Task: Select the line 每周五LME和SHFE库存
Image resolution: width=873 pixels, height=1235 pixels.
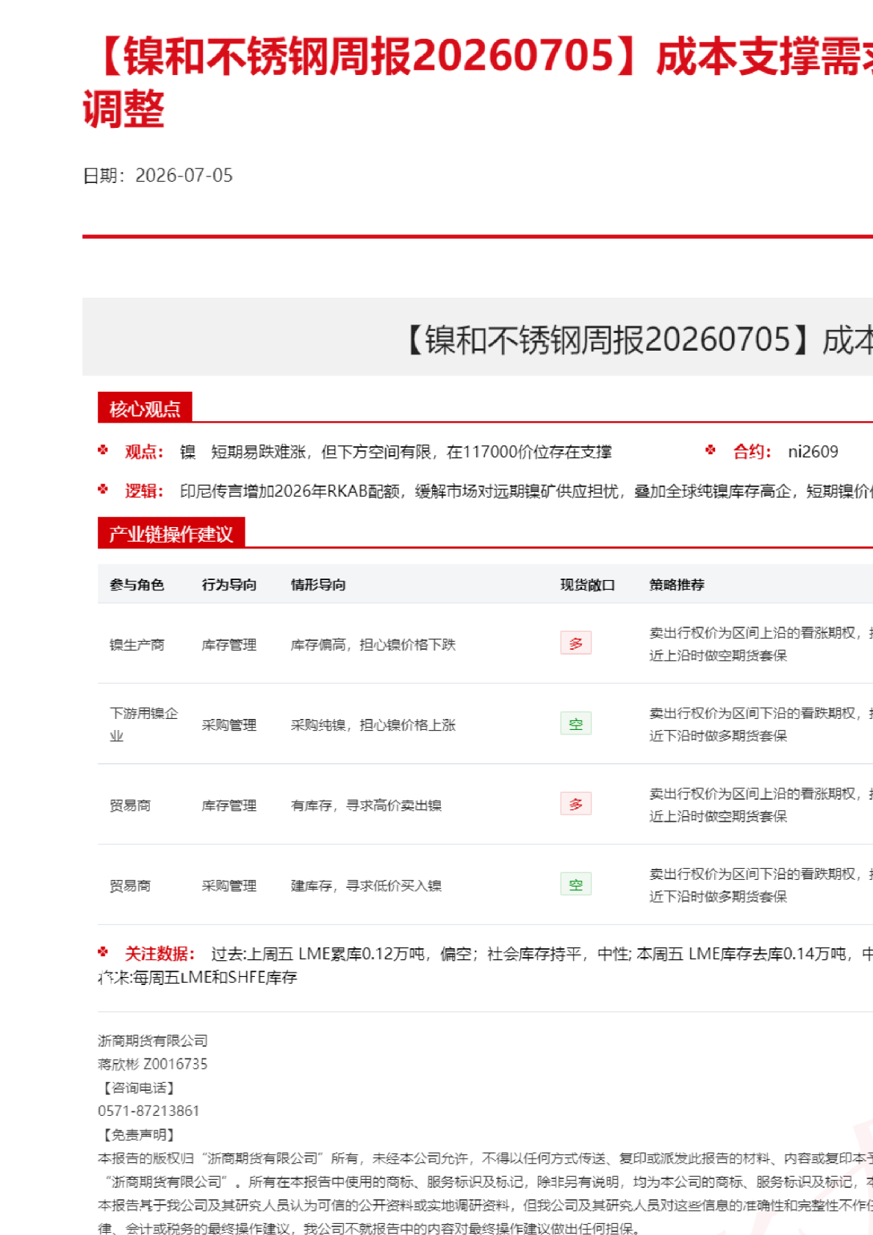Action: click(215, 977)
